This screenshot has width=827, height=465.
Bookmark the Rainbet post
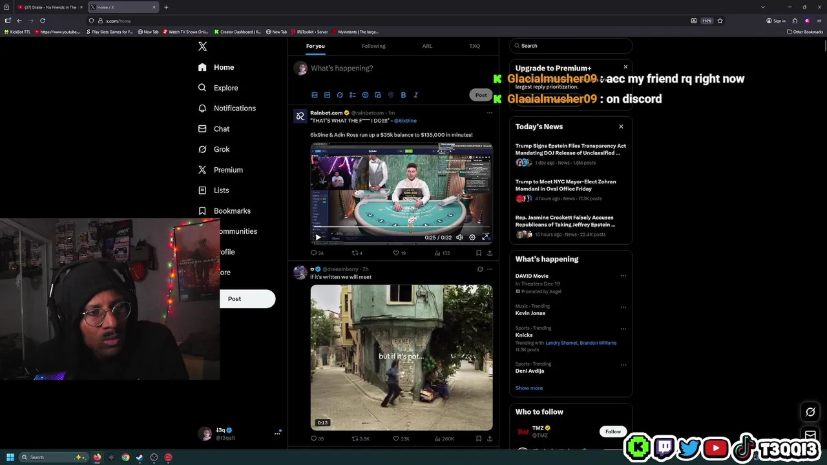tap(479, 253)
